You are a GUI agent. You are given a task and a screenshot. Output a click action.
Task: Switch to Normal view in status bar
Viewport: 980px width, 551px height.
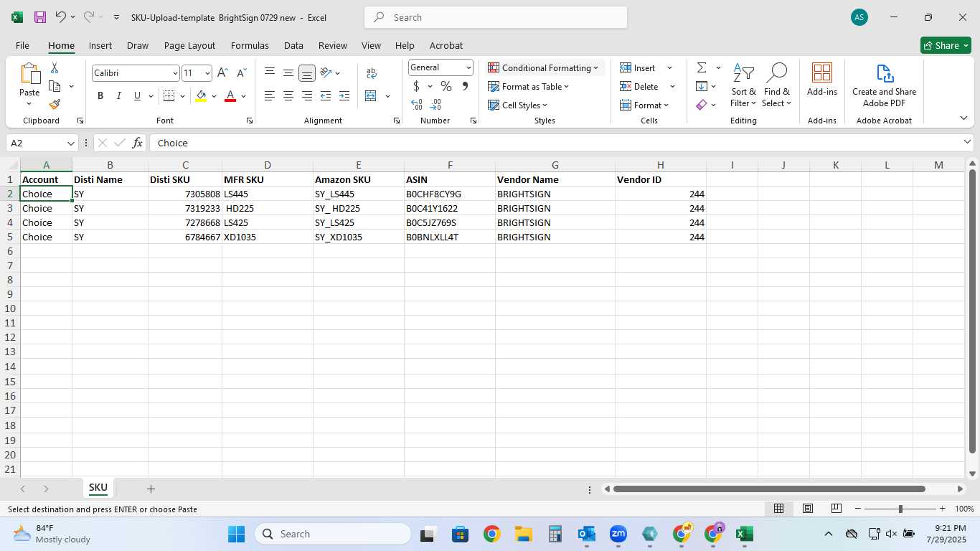(x=778, y=509)
